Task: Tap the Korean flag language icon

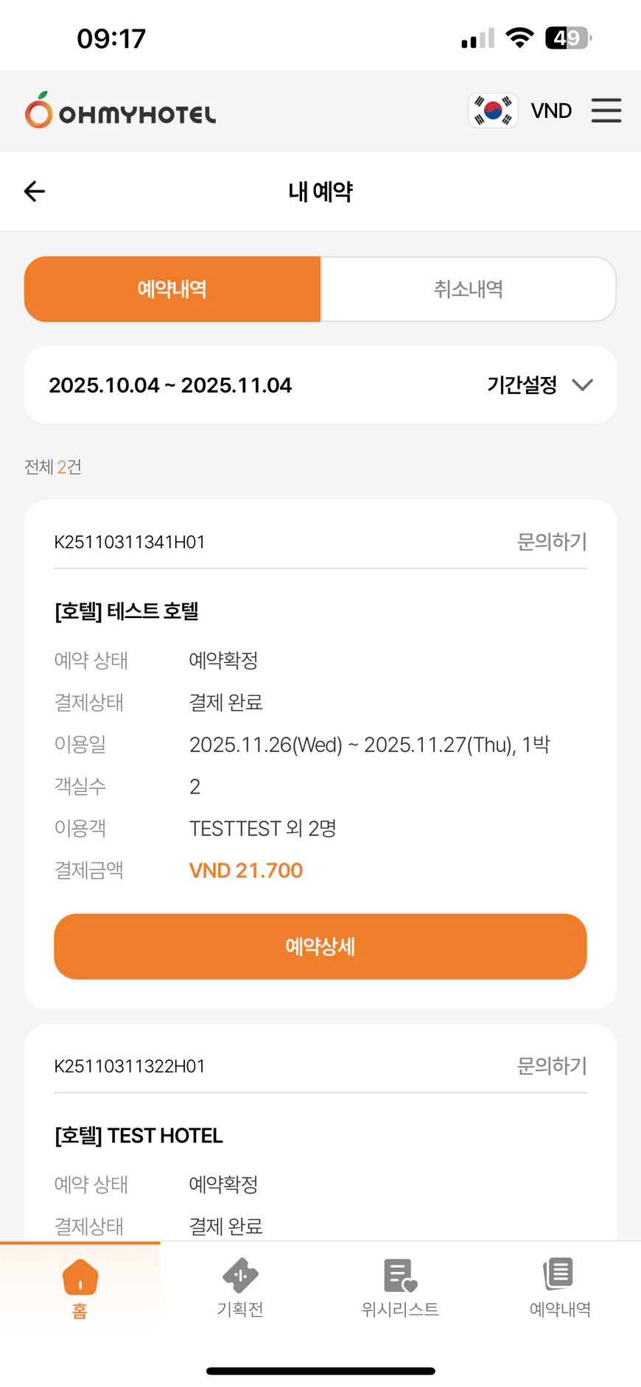Action: (x=493, y=110)
